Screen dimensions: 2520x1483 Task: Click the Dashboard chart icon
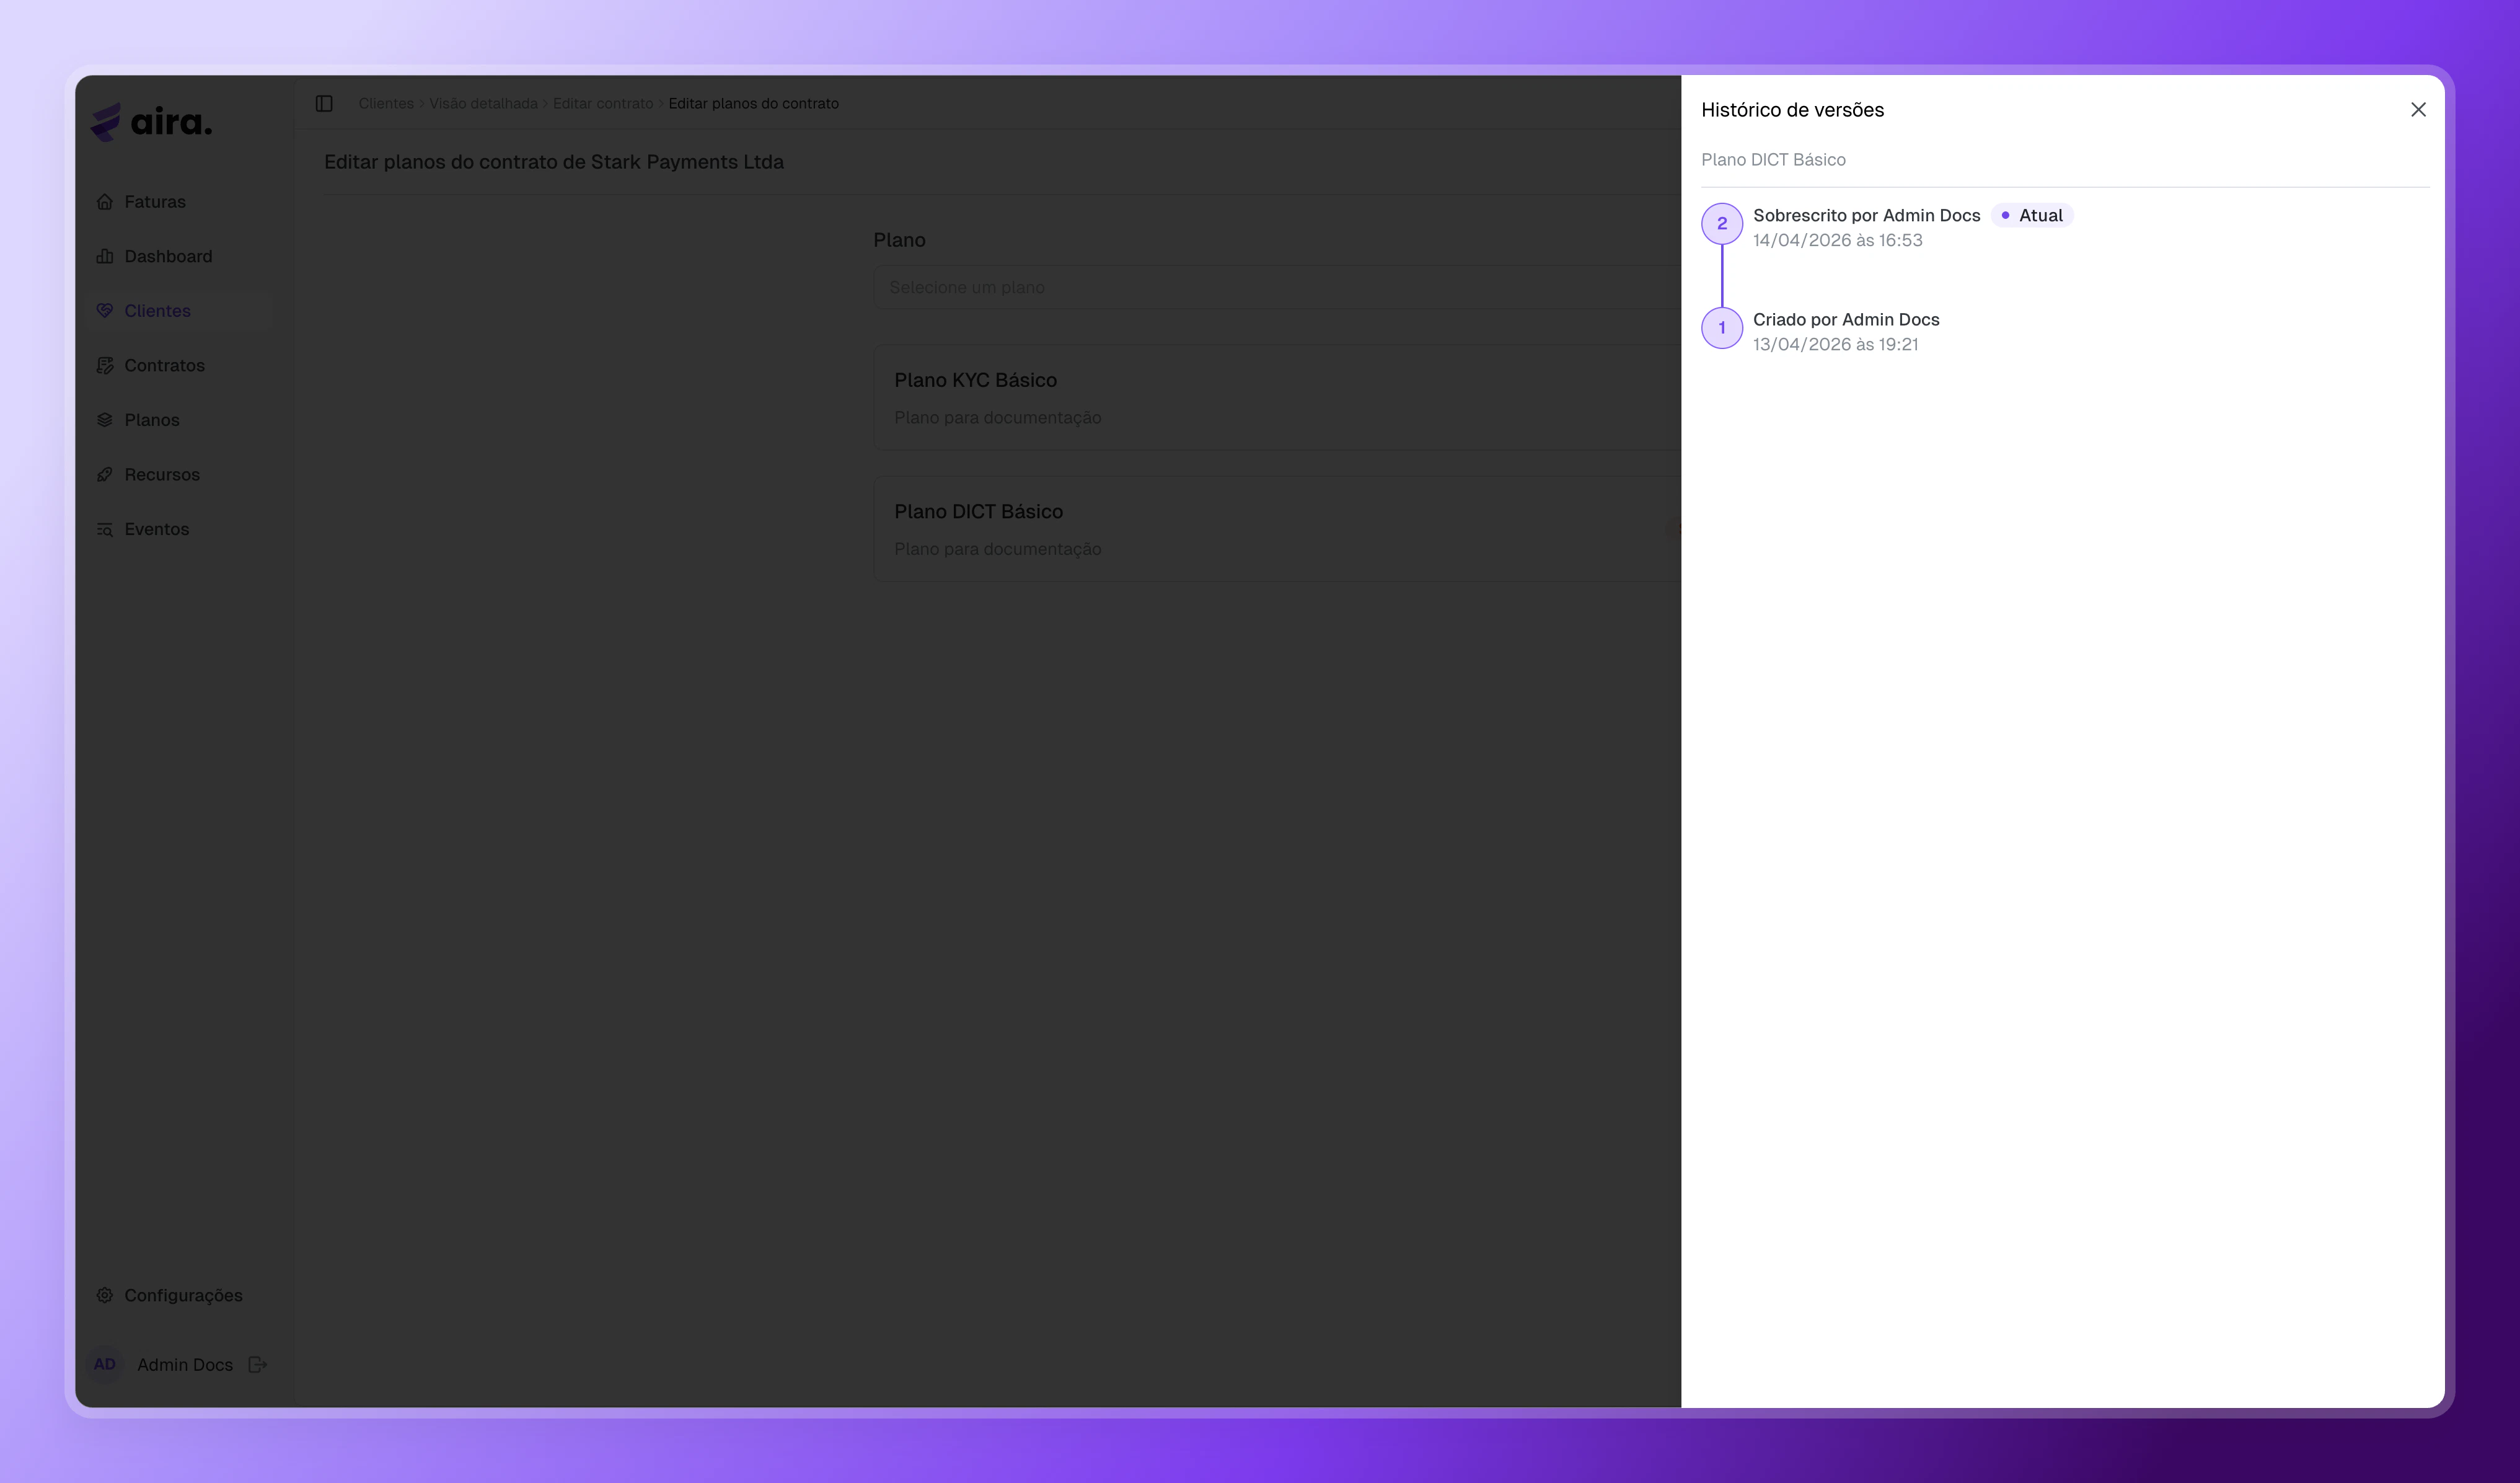[x=104, y=256]
